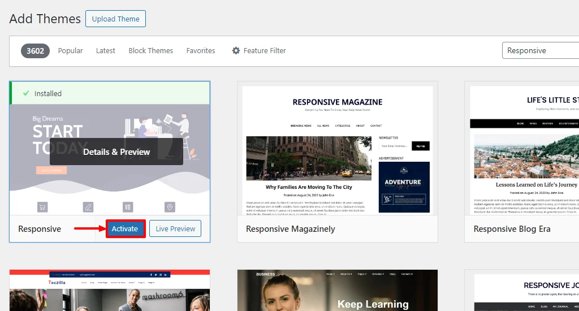Viewport: 579px width, 311px height.
Task: Switch to the Popular themes tab
Action: pyautogui.click(x=70, y=50)
